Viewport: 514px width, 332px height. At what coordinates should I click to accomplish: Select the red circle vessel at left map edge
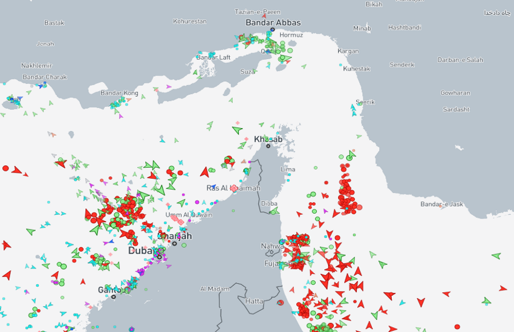click(5, 168)
